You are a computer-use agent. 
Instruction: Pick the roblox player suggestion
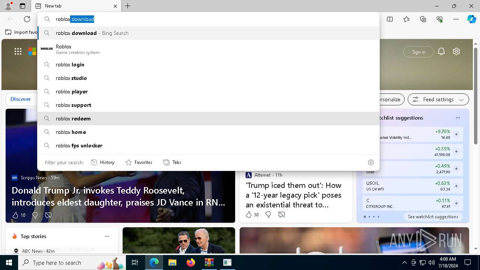tap(208, 91)
